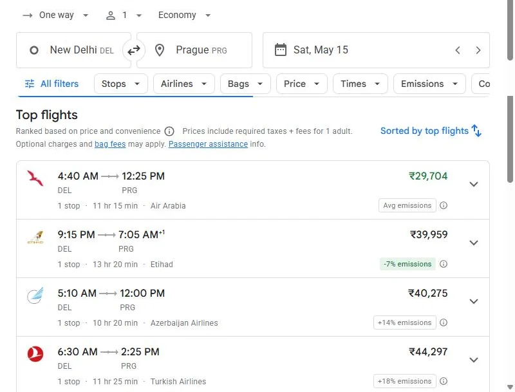This screenshot has width=515, height=392.
Task: Edit the Prague PRG destination field
Action: tap(194, 50)
